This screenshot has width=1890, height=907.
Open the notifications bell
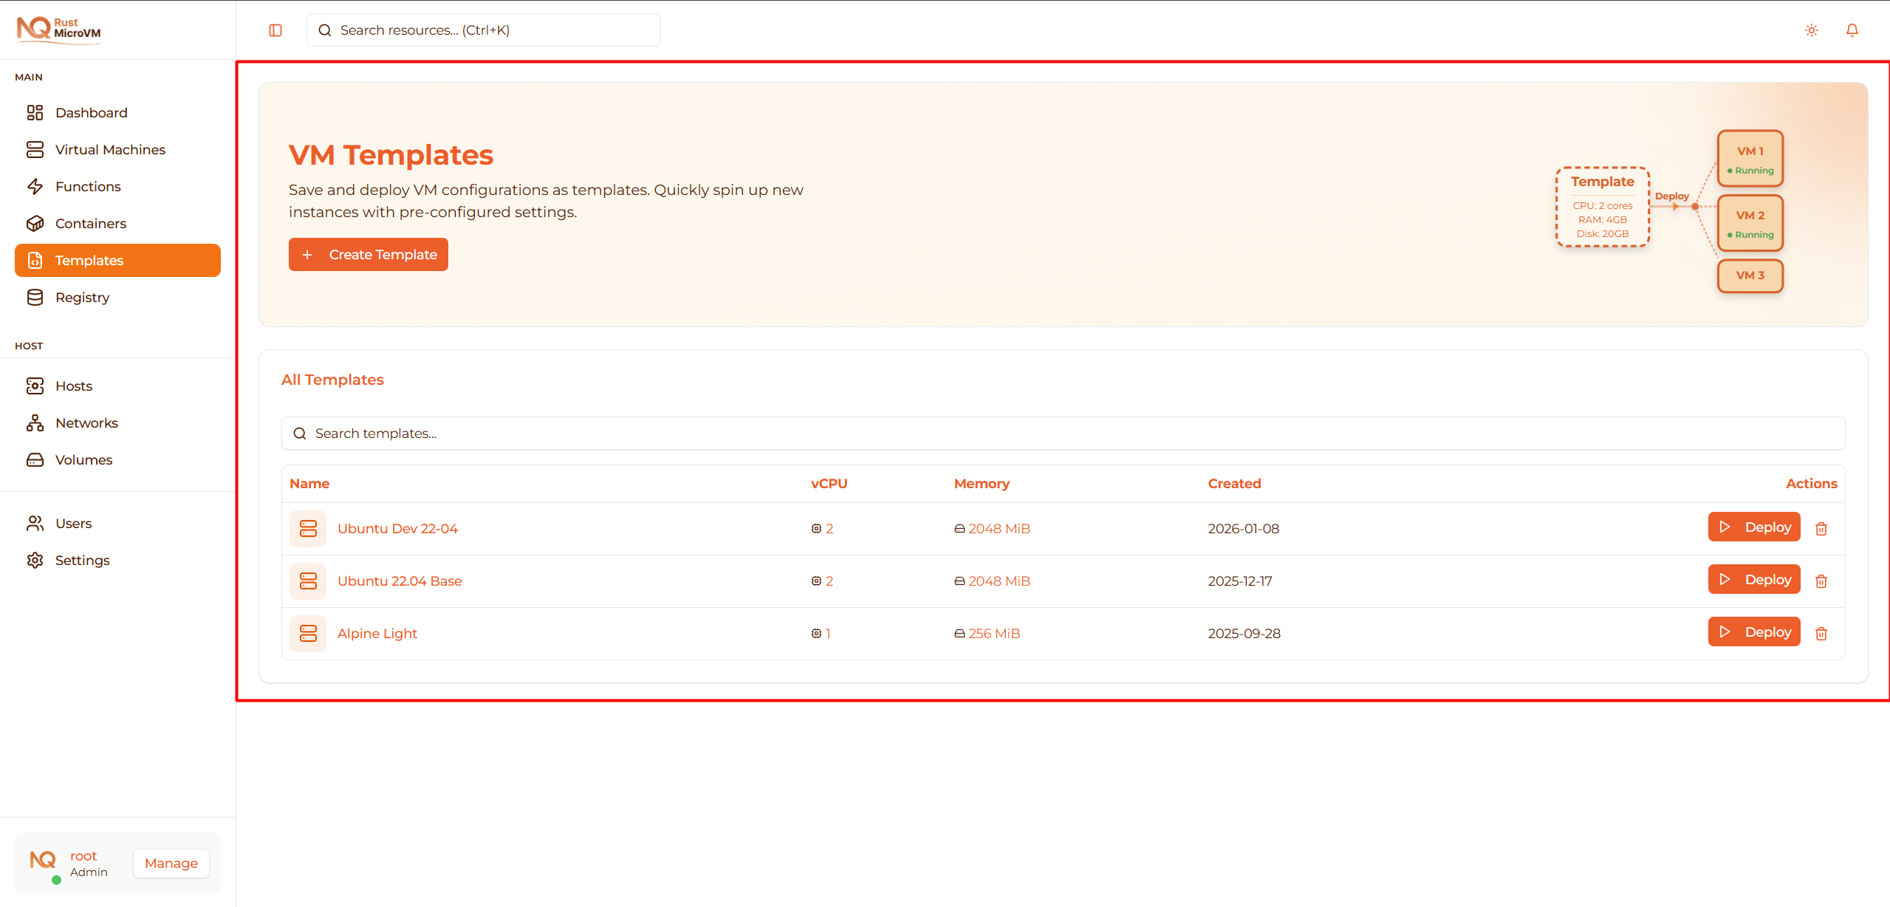[1852, 30]
